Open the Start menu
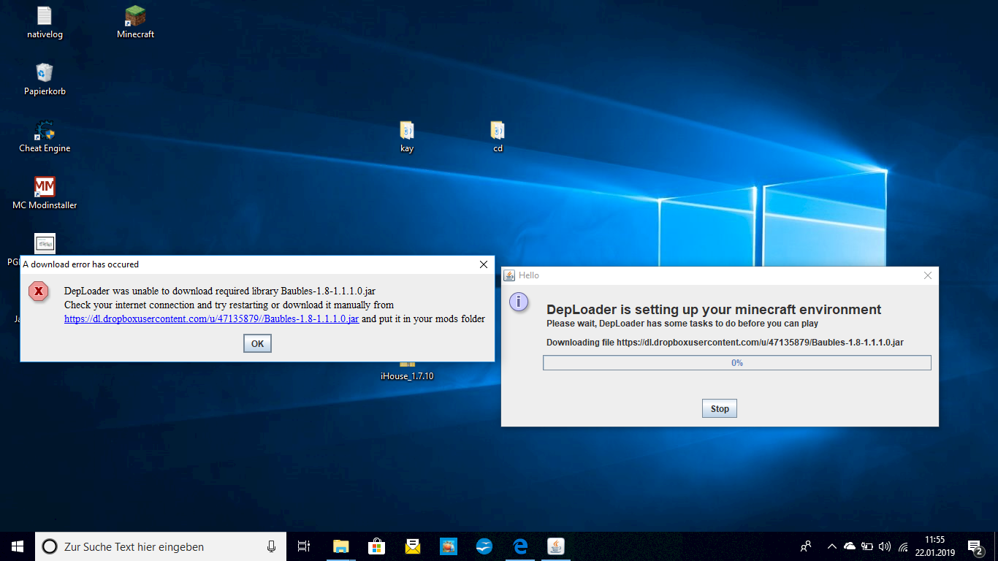Image resolution: width=998 pixels, height=561 pixels. click(16, 546)
